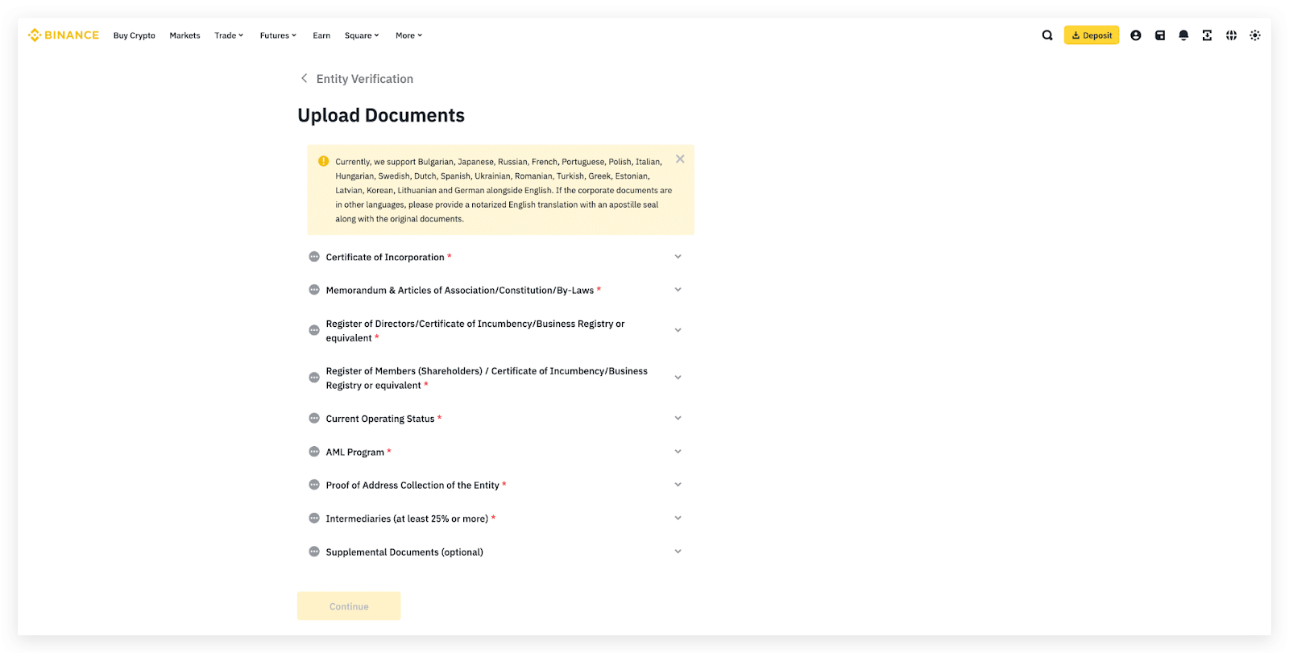1289x653 pixels.
Task: Click Entity Verification back link text
Action: click(365, 79)
